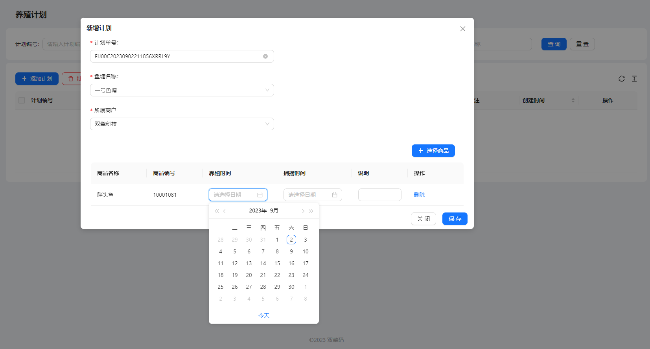The width and height of the screenshot is (650, 349).
Task: Delete the 胖头鱼 row via 删除 link
Action: coord(420,195)
